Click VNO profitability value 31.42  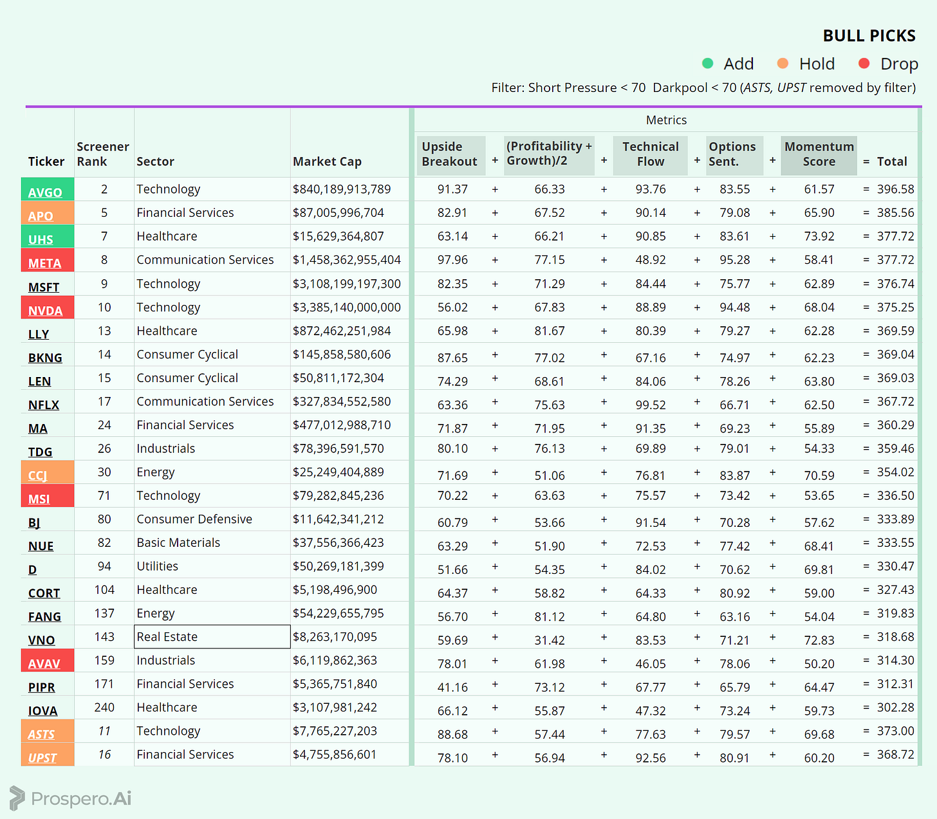click(550, 640)
